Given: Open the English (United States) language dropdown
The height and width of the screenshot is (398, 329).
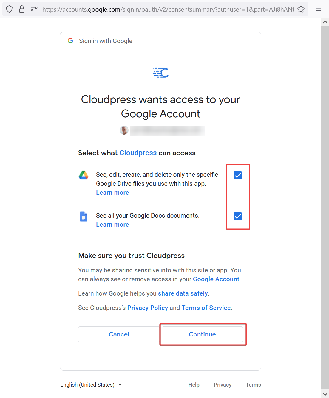Looking at the screenshot, I should (x=91, y=385).
